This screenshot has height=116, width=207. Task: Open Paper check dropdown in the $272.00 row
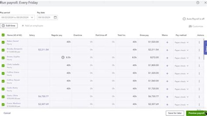click(x=181, y=58)
